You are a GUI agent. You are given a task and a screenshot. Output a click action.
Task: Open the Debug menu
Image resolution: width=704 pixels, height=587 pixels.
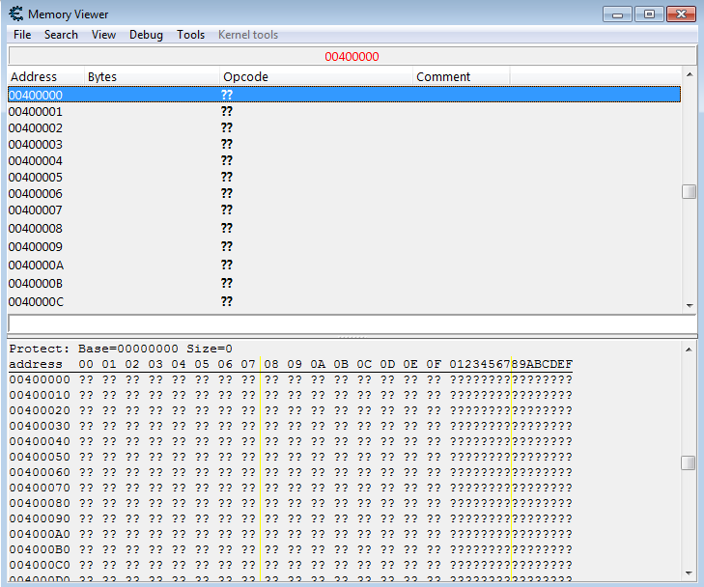[146, 35]
